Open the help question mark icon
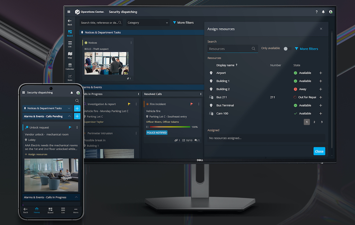This screenshot has width=355, height=225. 317,12
